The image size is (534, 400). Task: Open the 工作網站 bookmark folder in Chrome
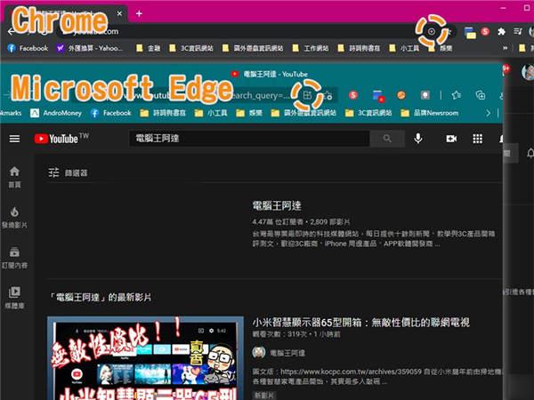tap(311, 48)
